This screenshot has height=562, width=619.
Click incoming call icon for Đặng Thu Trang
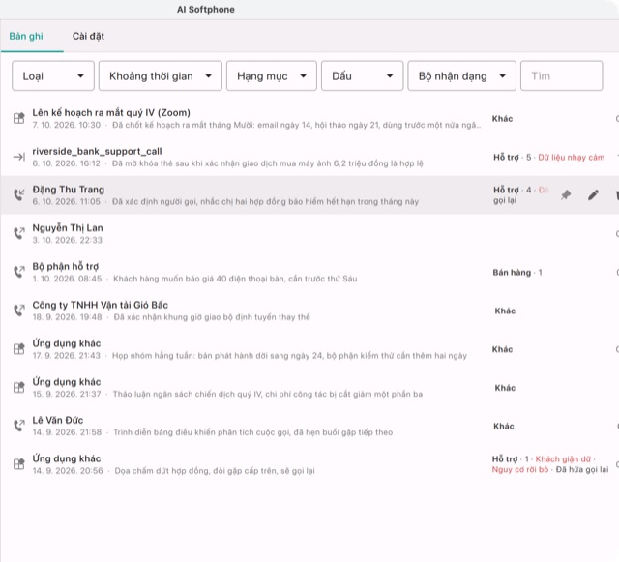19,194
